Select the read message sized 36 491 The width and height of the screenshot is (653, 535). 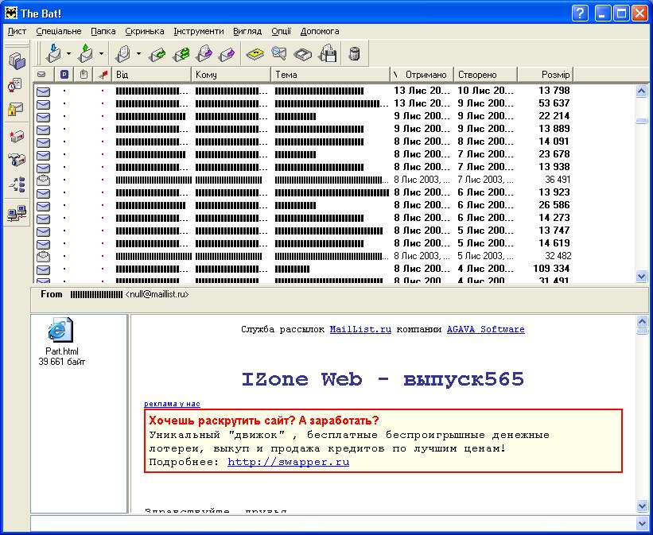[x=334, y=180]
